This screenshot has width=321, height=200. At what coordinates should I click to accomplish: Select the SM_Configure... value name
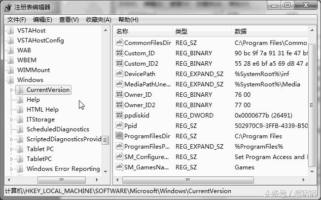pyautogui.click(x=146, y=157)
